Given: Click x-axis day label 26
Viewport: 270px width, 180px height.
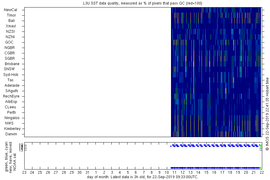Looking at the screenshot, I should pos(48,172).
